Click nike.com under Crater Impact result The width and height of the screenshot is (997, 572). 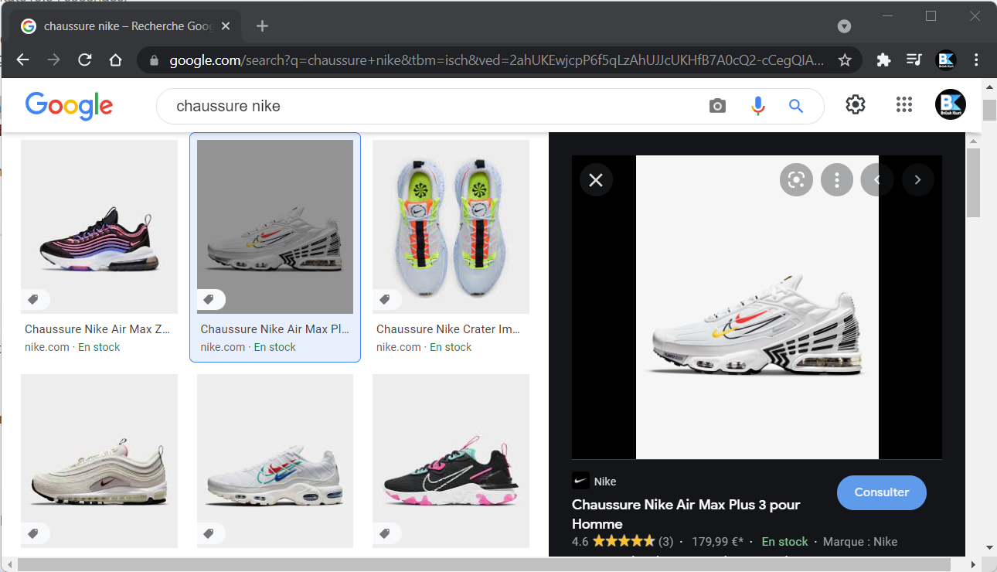click(399, 347)
